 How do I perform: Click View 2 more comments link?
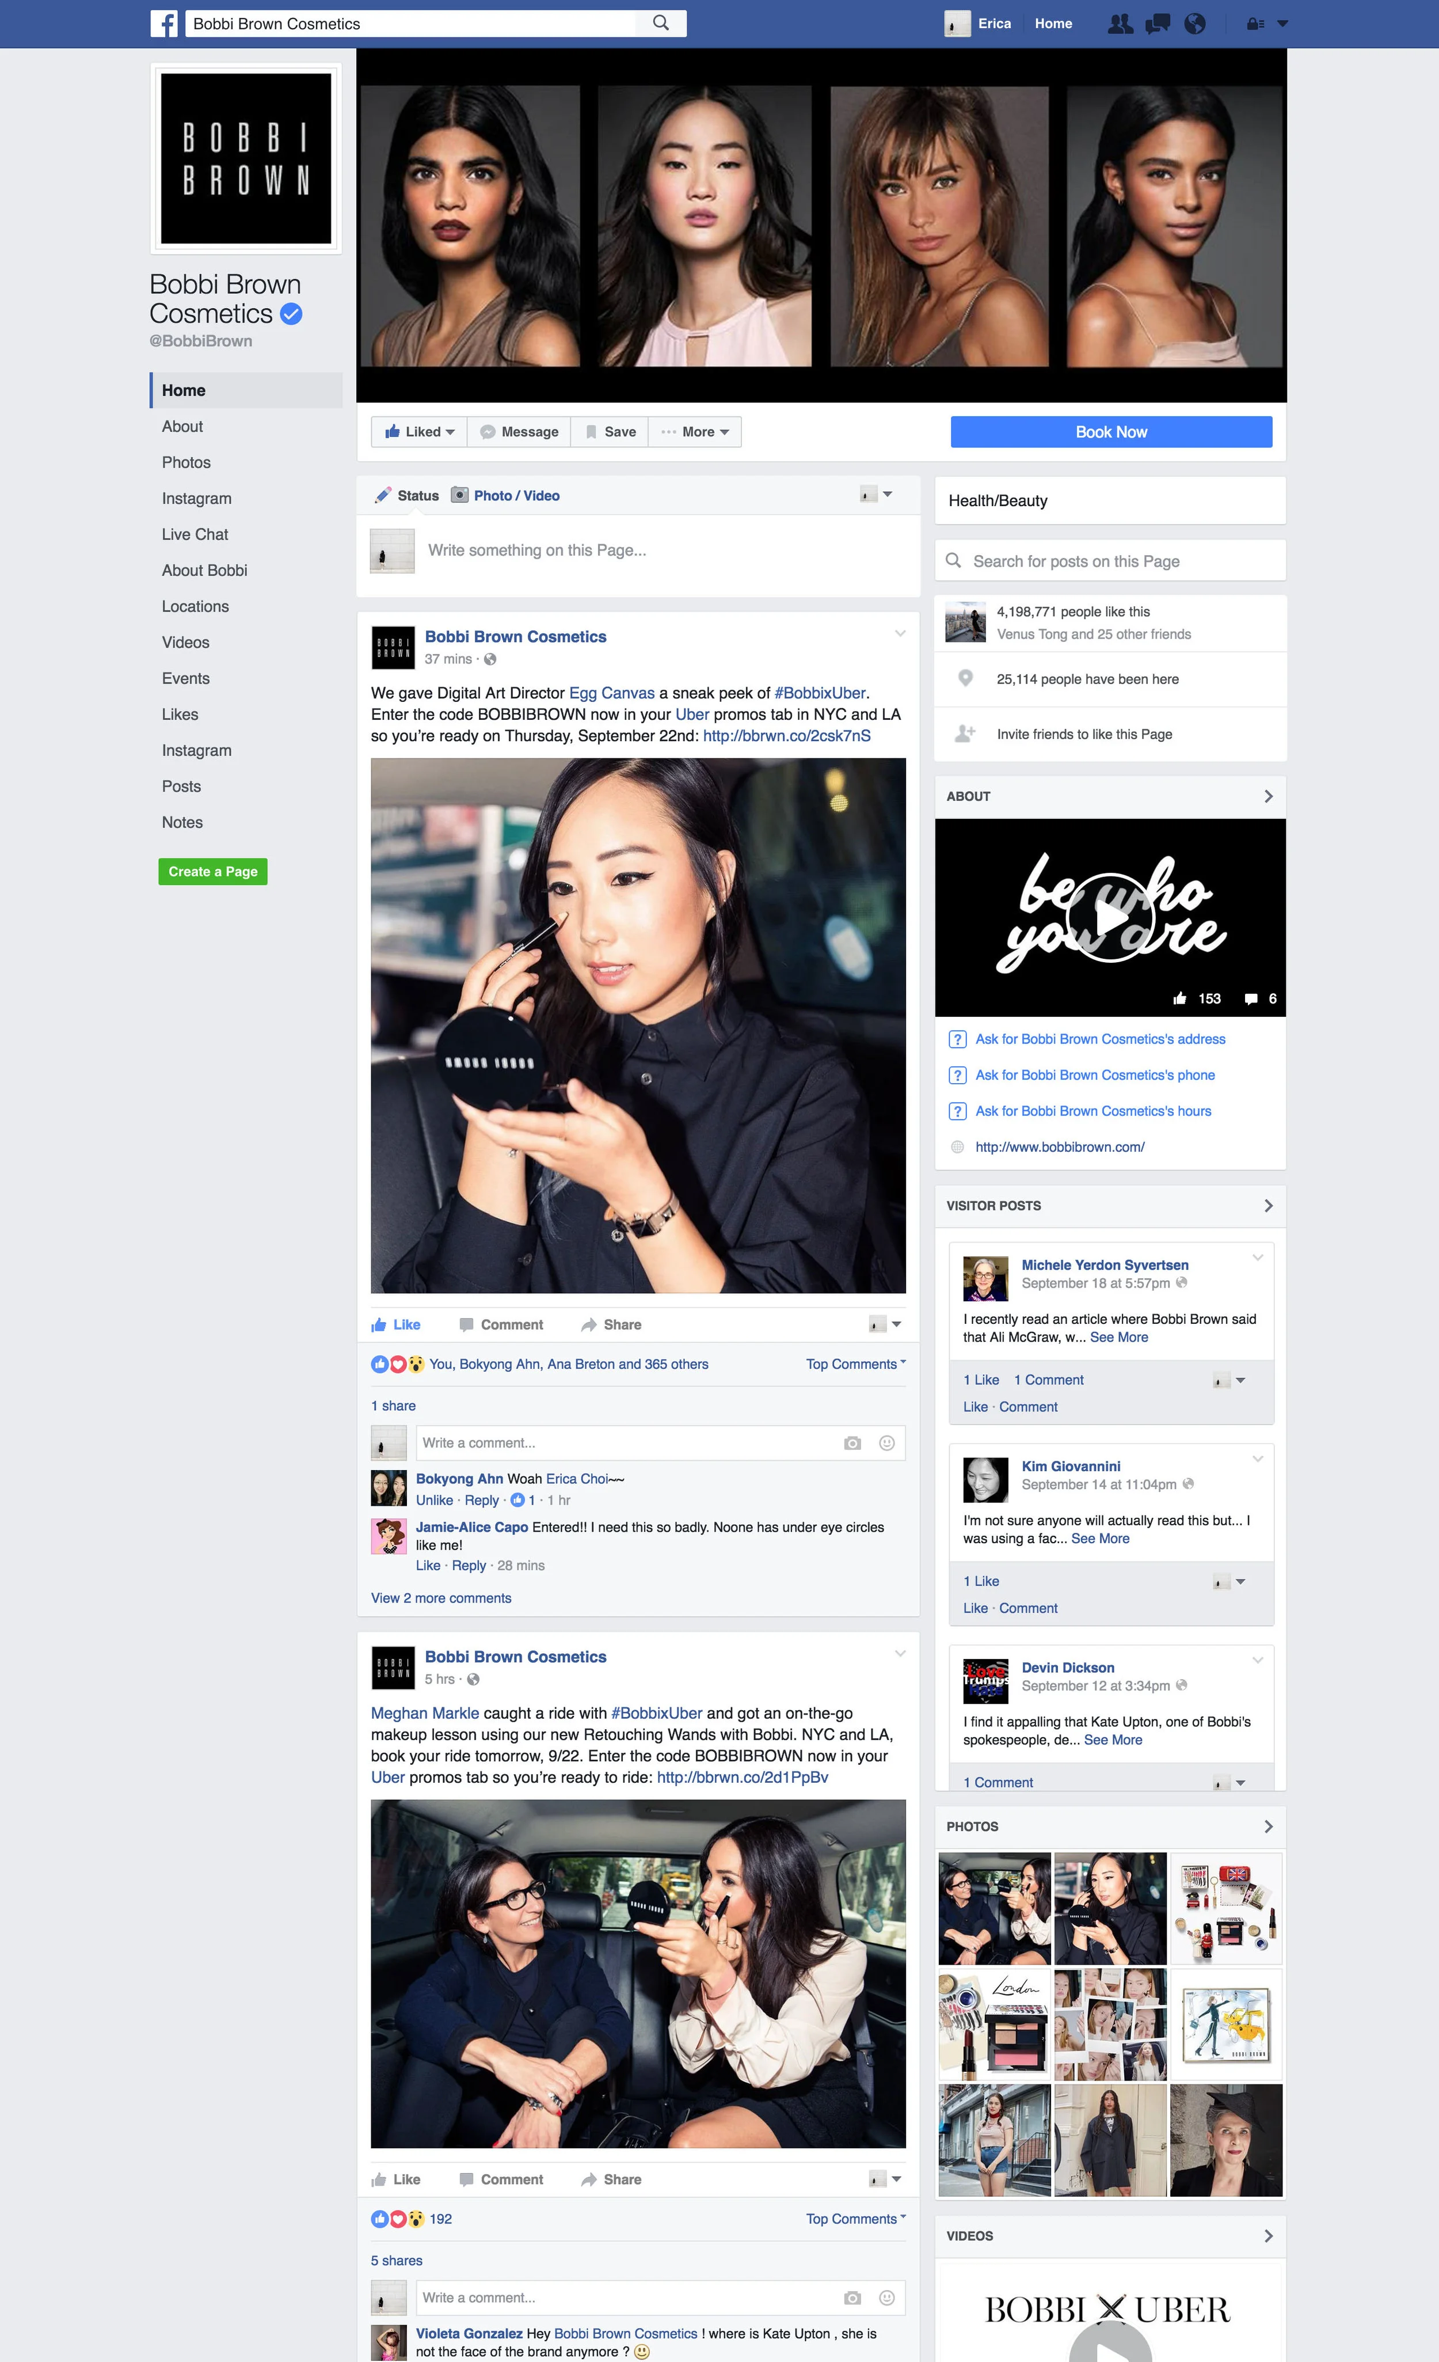click(x=441, y=1598)
